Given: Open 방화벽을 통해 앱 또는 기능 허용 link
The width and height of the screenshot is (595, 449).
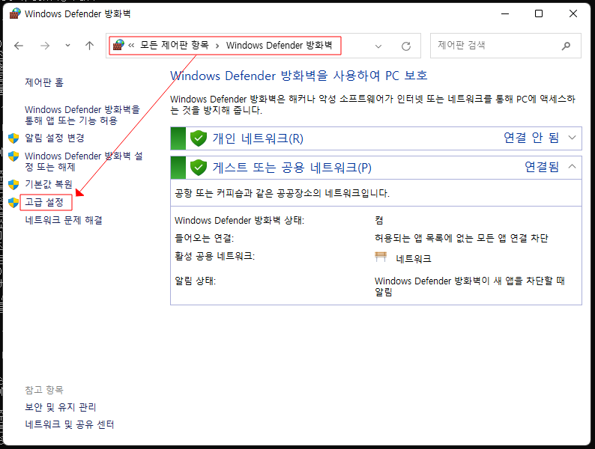Looking at the screenshot, I should point(82,115).
